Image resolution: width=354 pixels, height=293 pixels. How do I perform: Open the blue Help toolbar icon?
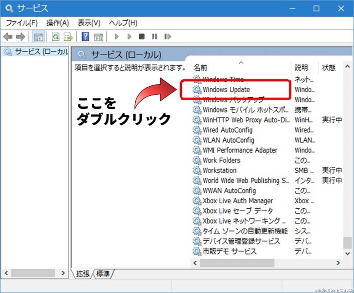click(x=85, y=36)
